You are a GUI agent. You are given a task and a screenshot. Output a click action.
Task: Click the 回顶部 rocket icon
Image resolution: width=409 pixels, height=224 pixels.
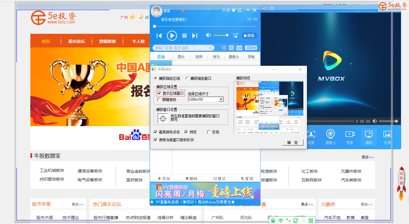click(x=401, y=184)
